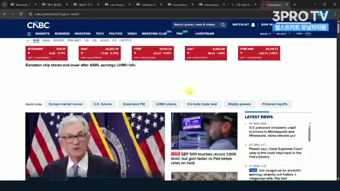The image size is (340, 191).
Task: Open the TECH menu item
Action: click(x=100, y=33)
